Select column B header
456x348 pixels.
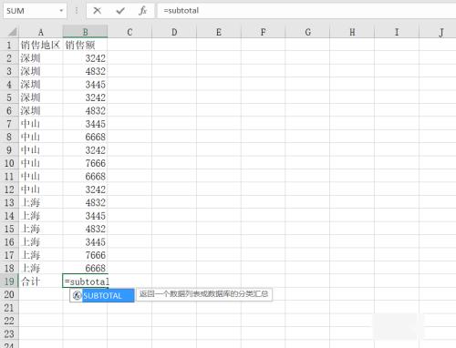(x=85, y=32)
